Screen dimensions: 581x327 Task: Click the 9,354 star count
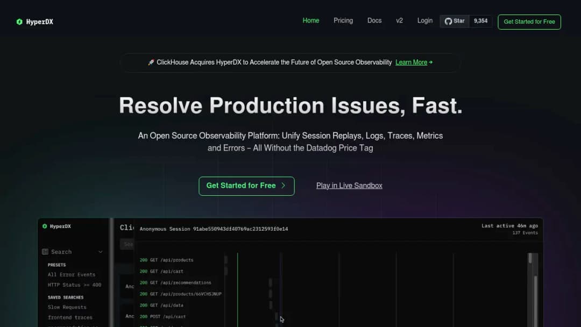click(480, 21)
